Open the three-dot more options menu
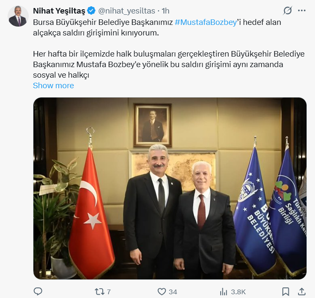Image resolution: width=315 pixels, height=298 pixels. 301,11
